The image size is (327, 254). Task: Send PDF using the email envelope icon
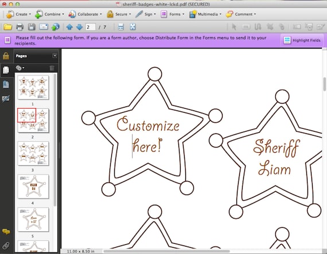point(44,27)
